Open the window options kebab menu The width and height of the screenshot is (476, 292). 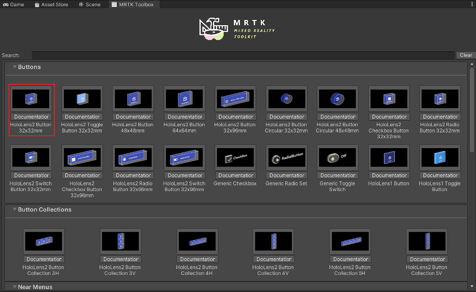coord(472,4)
